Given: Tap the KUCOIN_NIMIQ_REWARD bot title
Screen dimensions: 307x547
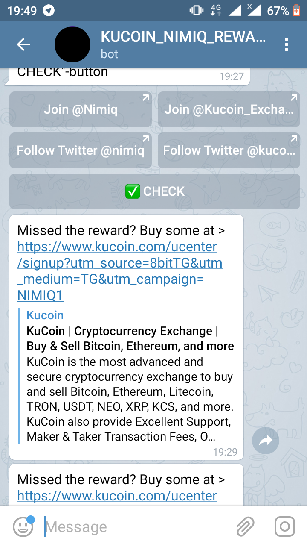Looking at the screenshot, I should click(183, 37).
